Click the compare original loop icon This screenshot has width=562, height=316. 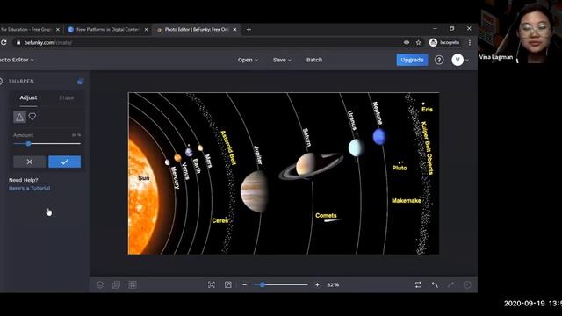pyautogui.click(x=418, y=284)
